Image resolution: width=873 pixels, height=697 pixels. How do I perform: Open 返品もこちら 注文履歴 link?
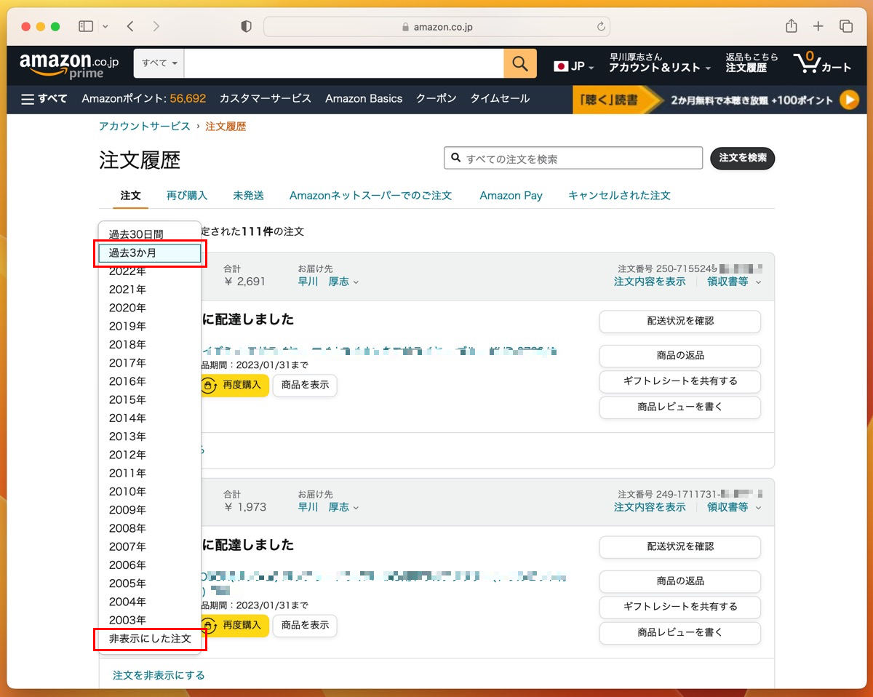[752, 63]
